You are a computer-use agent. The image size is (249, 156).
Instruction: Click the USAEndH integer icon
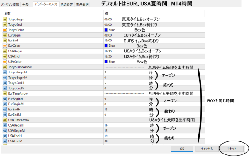(x=5, y=136)
